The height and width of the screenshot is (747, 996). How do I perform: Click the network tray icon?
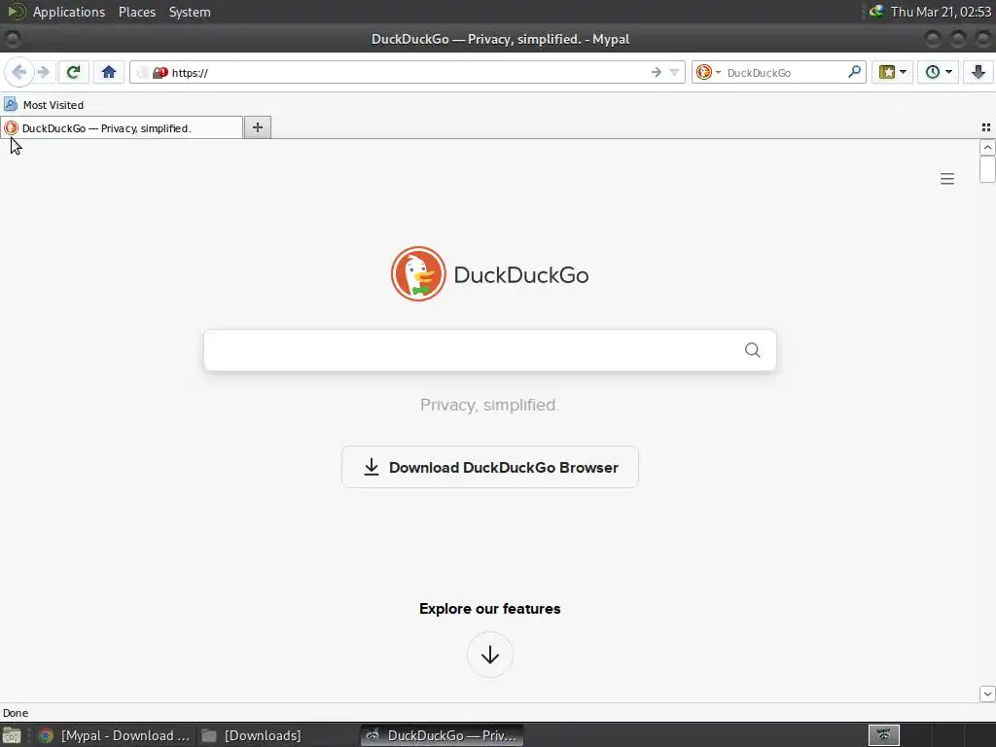click(x=876, y=12)
